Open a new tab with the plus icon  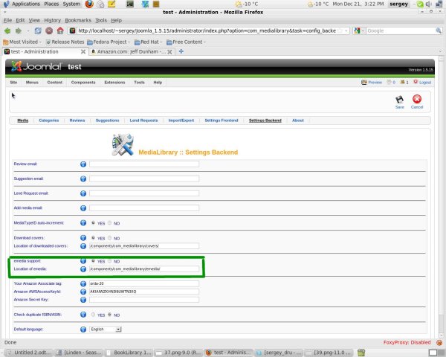pos(181,51)
